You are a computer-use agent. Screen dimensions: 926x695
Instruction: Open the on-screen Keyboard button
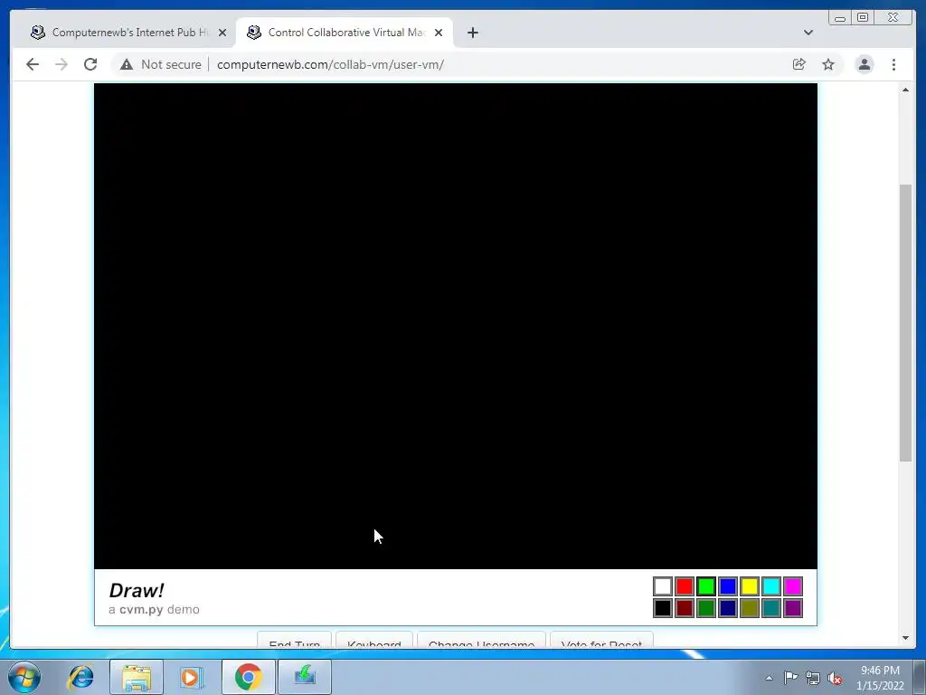[x=373, y=641]
